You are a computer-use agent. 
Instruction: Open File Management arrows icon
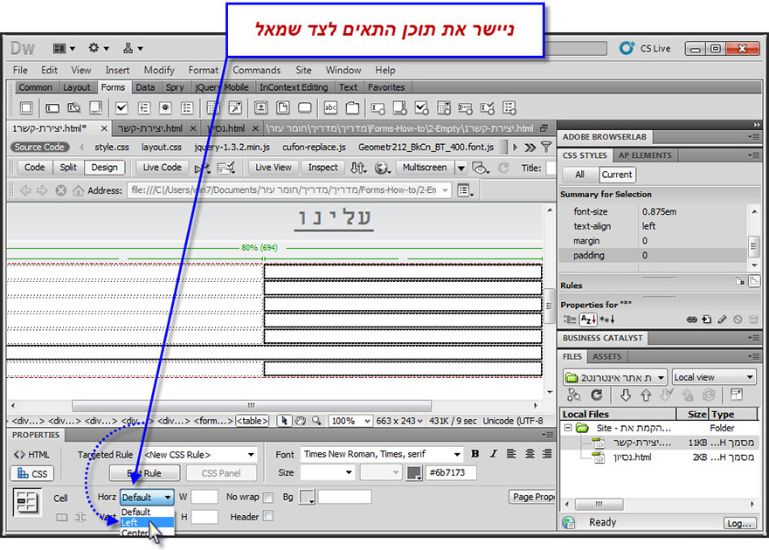[357, 168]
